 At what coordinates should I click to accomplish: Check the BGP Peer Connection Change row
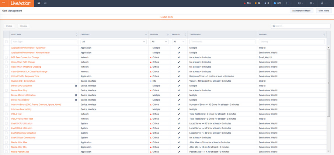coord(6,57)
